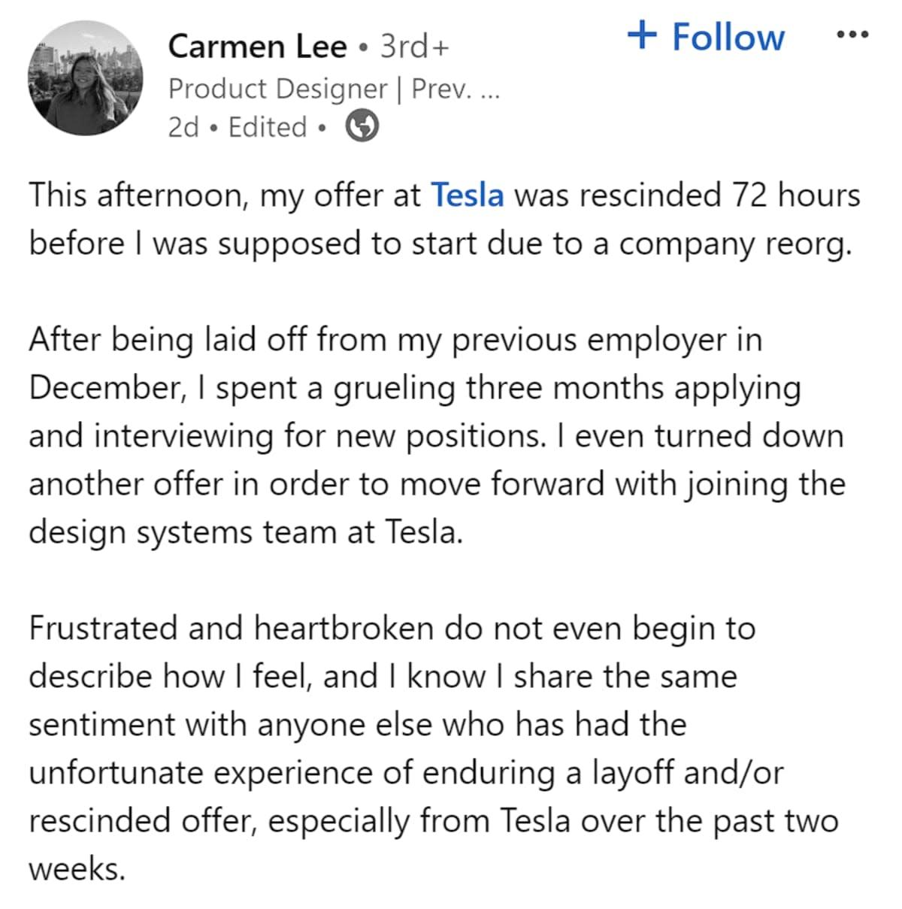Click the plus icon beside Follow

click(x=643, y=35)
